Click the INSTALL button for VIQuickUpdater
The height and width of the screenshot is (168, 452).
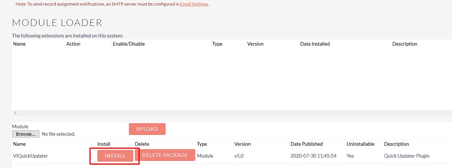tap(115, 156)
